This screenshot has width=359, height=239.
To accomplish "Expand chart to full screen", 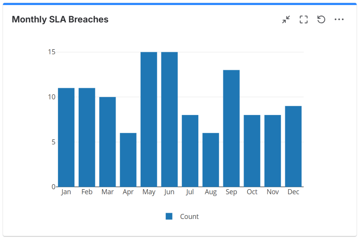I will (x=304, y=20).
